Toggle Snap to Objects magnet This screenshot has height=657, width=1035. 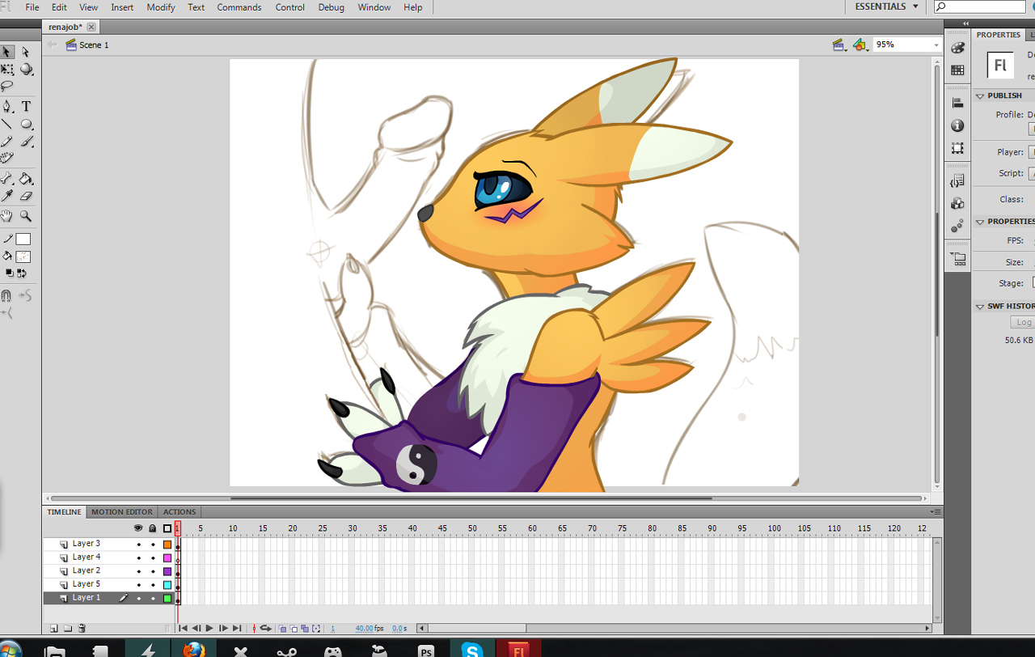(6, 295)
